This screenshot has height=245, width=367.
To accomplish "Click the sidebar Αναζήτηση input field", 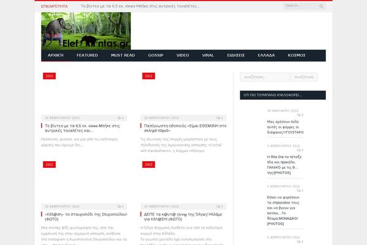I will click(x=265, y=77).
